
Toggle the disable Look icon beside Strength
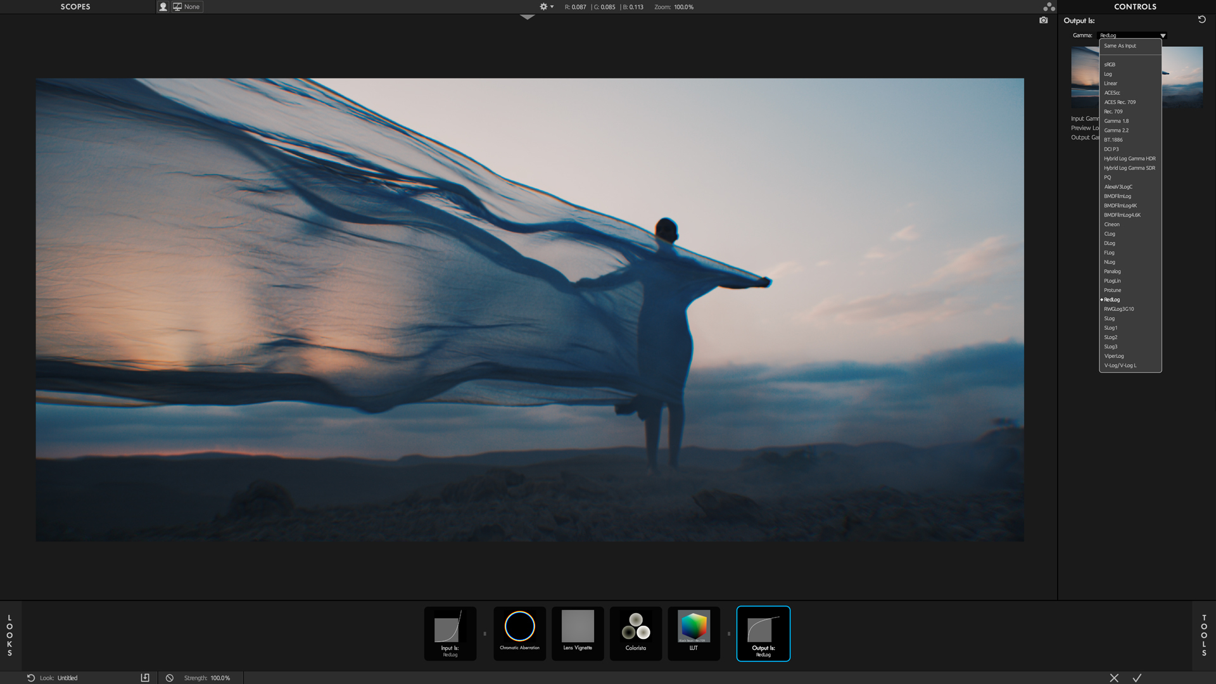[x=168, y=677]
